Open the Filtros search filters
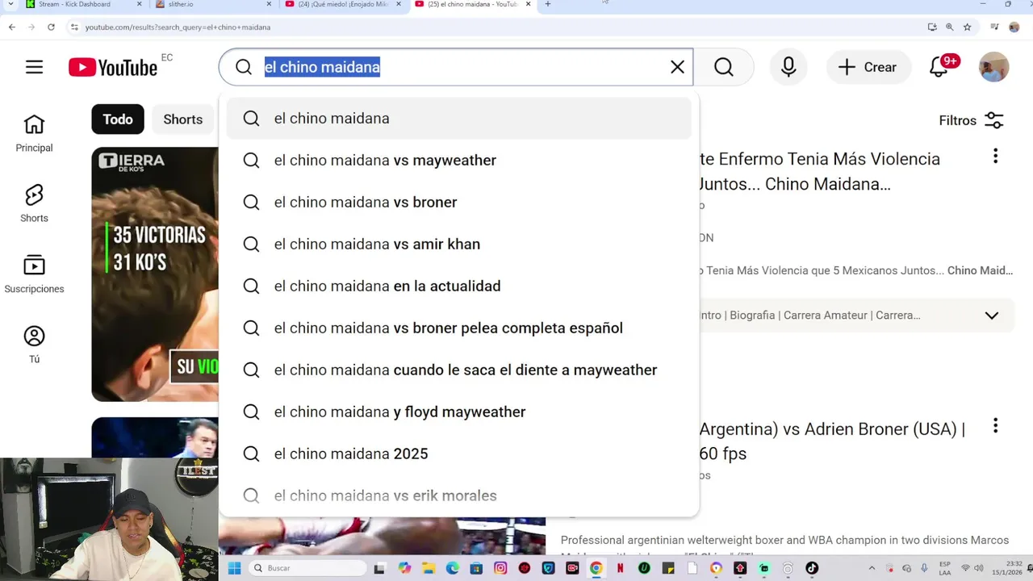The image size is (1033, 581). (x=971, y=120)
